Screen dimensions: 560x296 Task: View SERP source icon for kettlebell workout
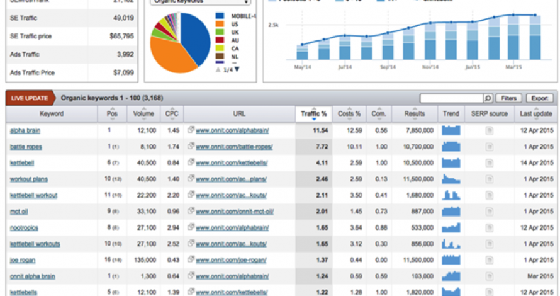coord(490,195)
